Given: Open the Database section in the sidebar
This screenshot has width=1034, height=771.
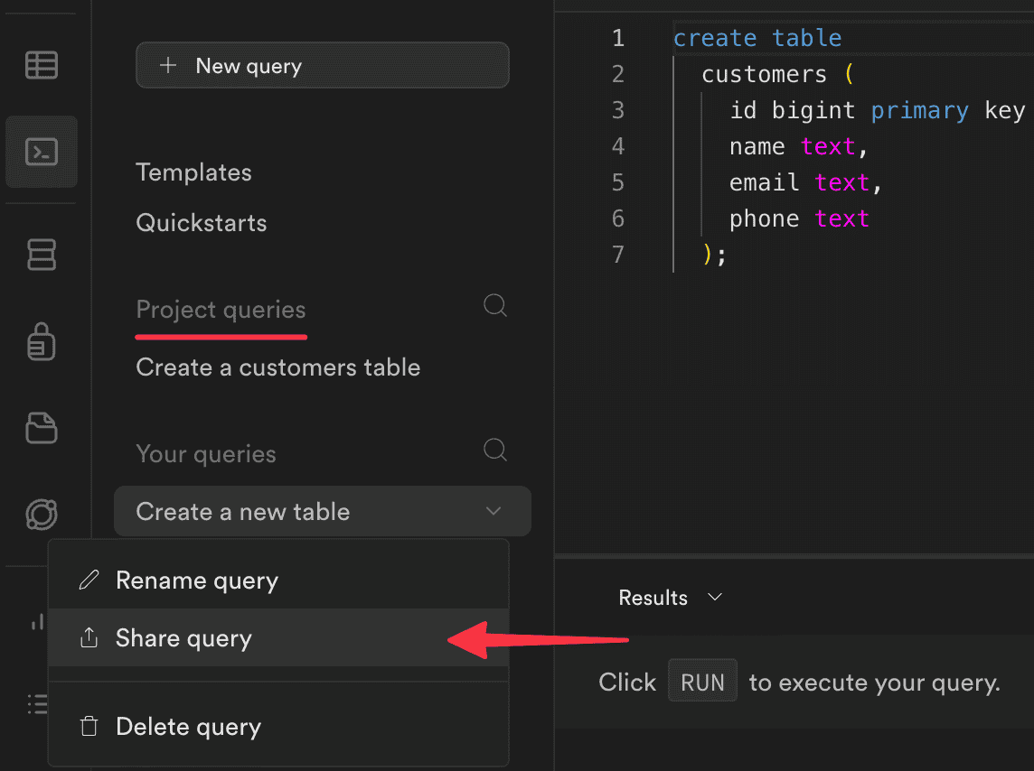Looking at the screenshot, I should click(41, 255).
